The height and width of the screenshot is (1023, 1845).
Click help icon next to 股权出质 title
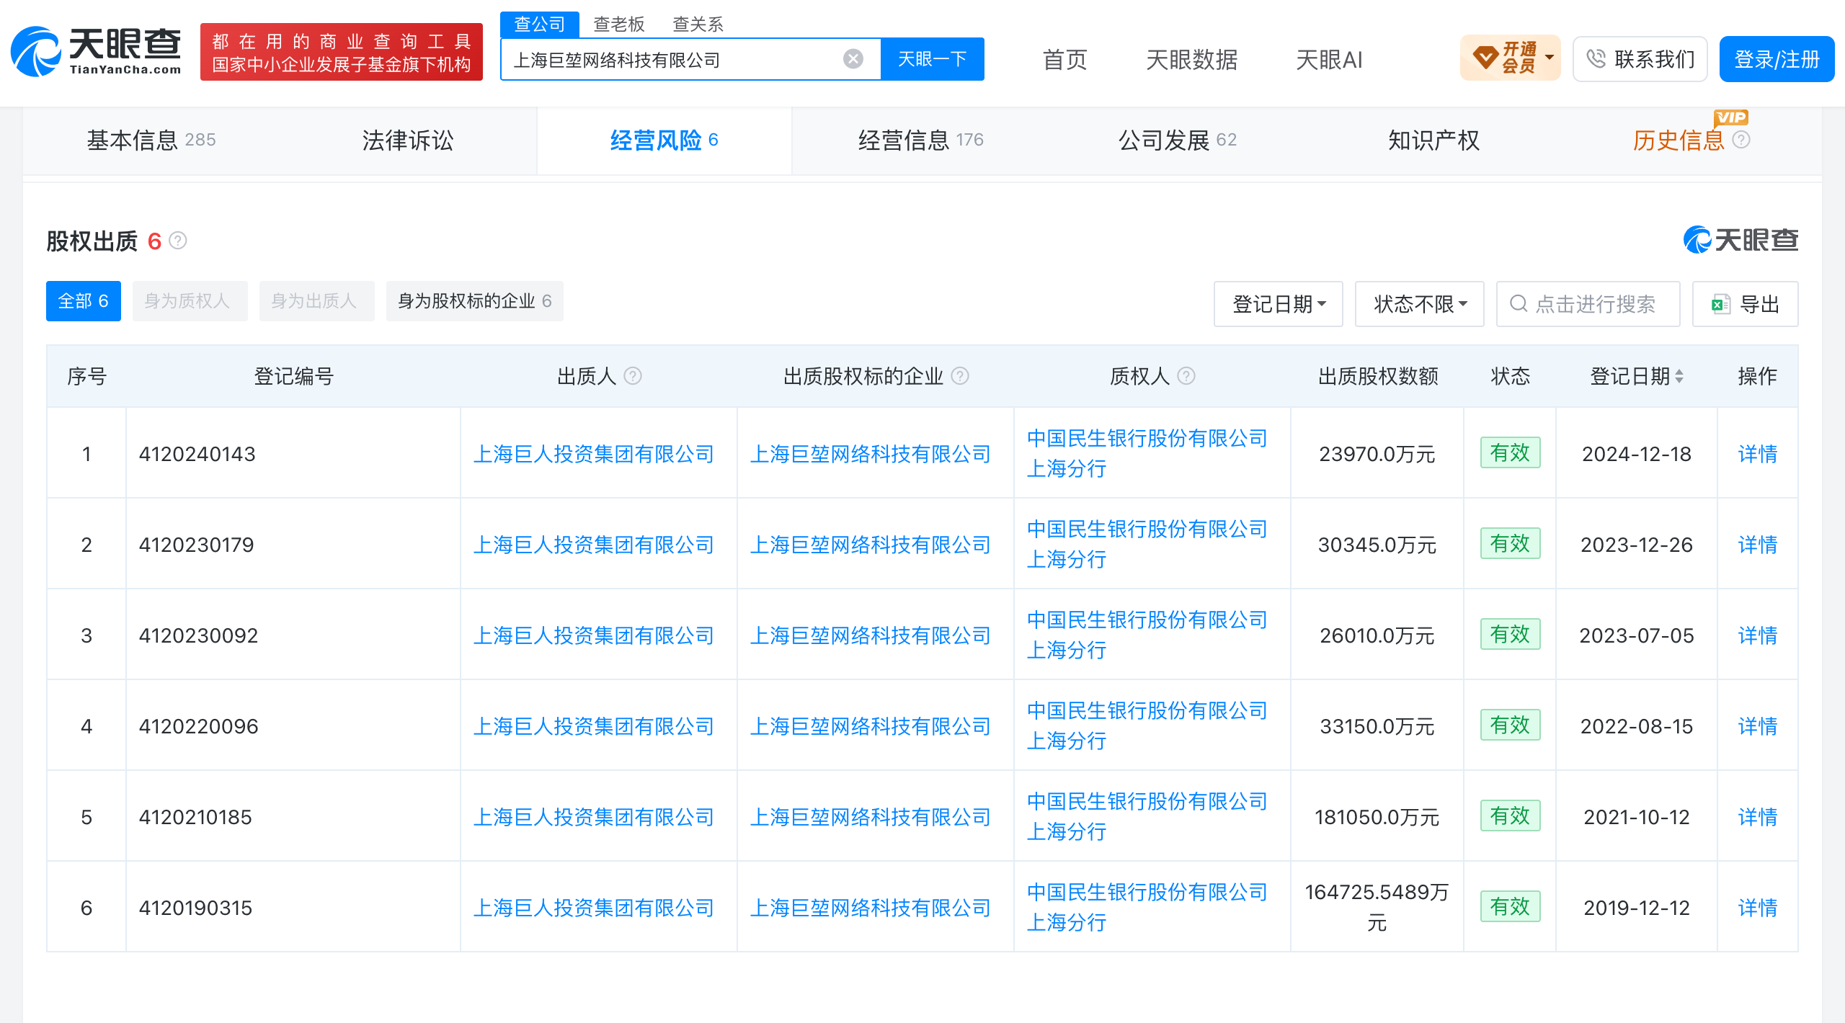pyautogui.click(x=178, y=241)
